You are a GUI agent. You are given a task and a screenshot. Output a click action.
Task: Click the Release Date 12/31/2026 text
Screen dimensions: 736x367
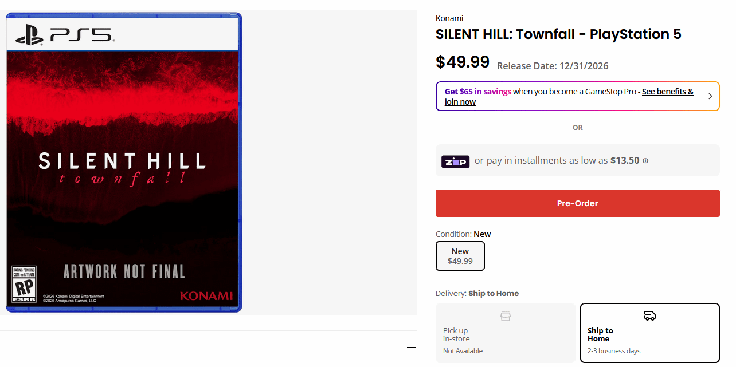[553, 66]
